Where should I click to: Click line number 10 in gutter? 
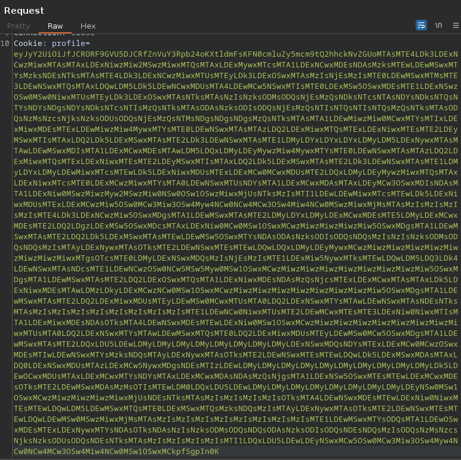5,44
